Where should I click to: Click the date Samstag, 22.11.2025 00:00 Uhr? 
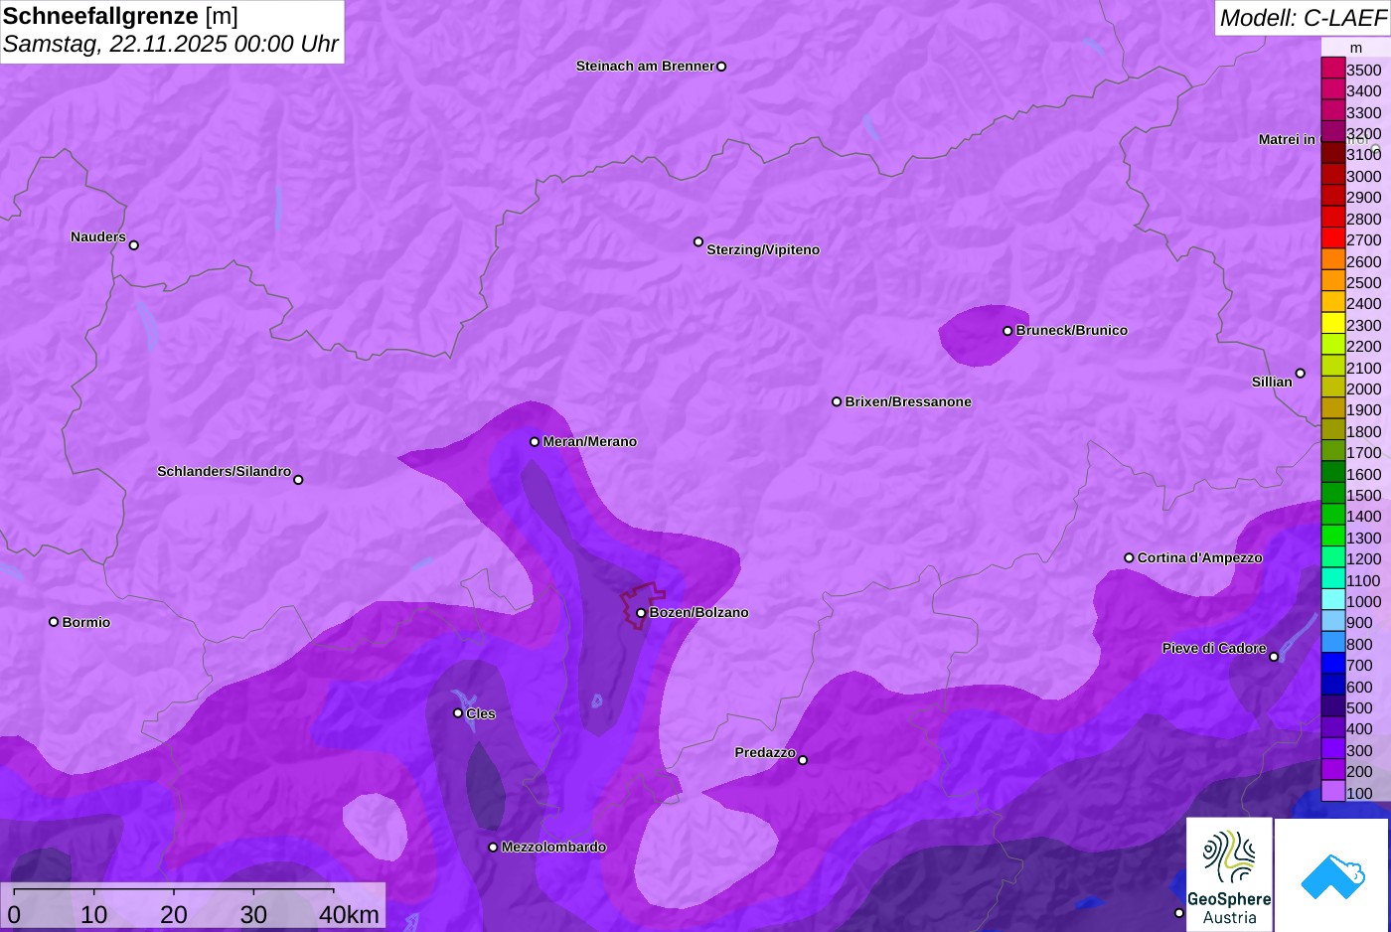(x=171, y=44)
